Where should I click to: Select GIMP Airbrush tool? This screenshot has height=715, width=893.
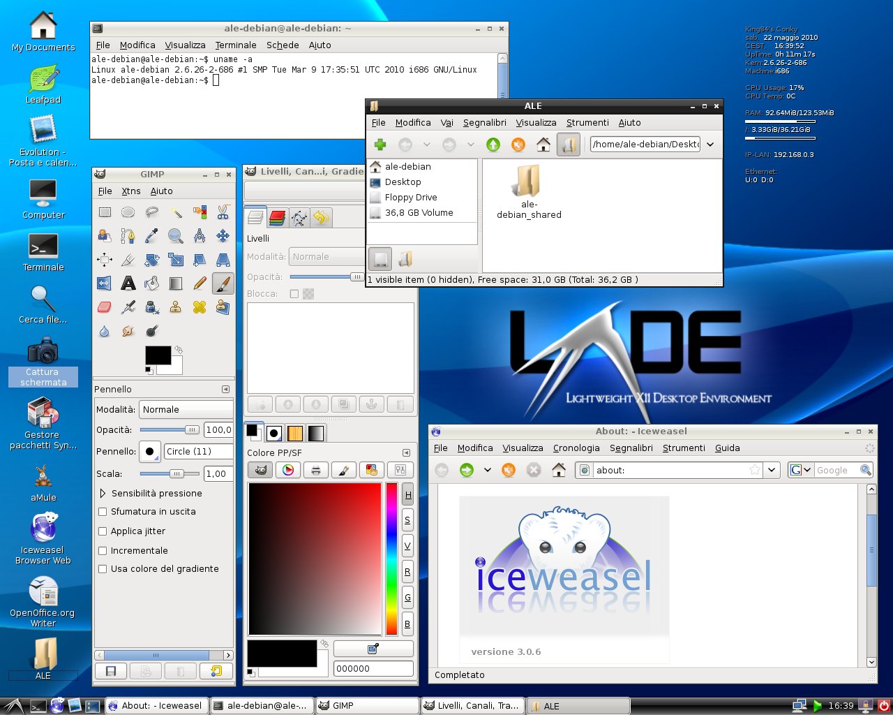128,307
